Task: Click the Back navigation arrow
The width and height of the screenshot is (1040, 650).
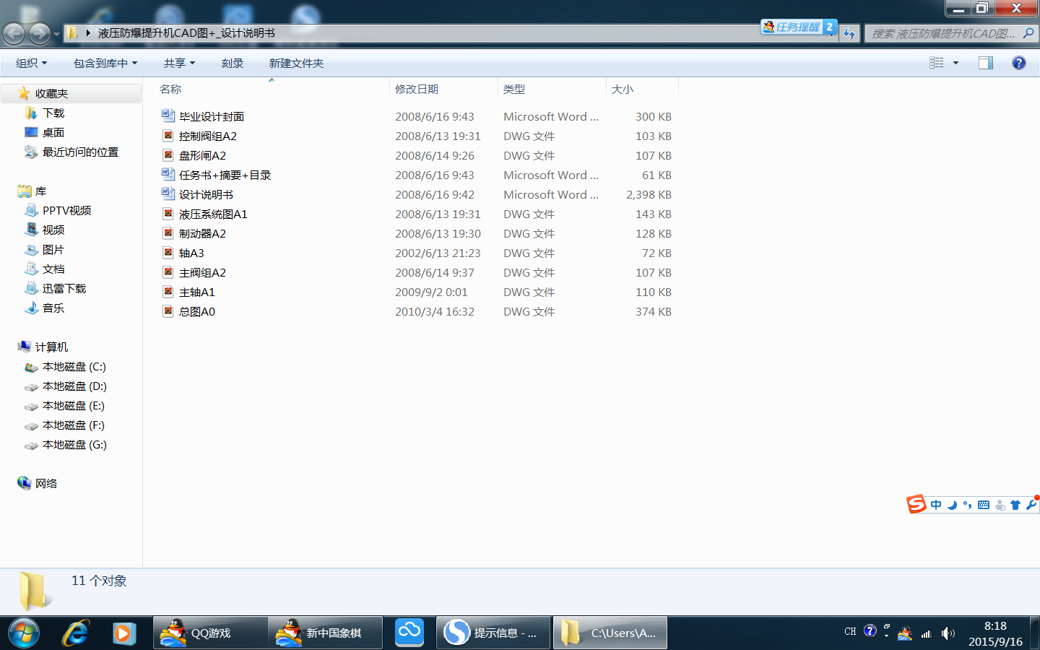Action: tap(14, 33)
